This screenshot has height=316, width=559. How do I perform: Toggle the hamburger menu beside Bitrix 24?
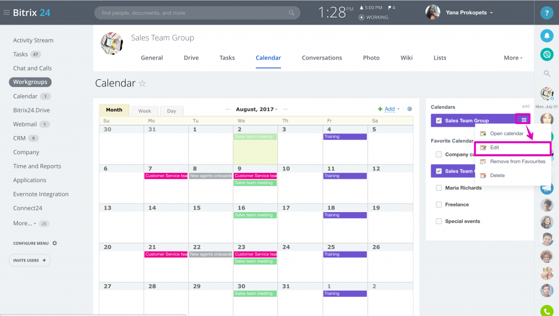7,13
